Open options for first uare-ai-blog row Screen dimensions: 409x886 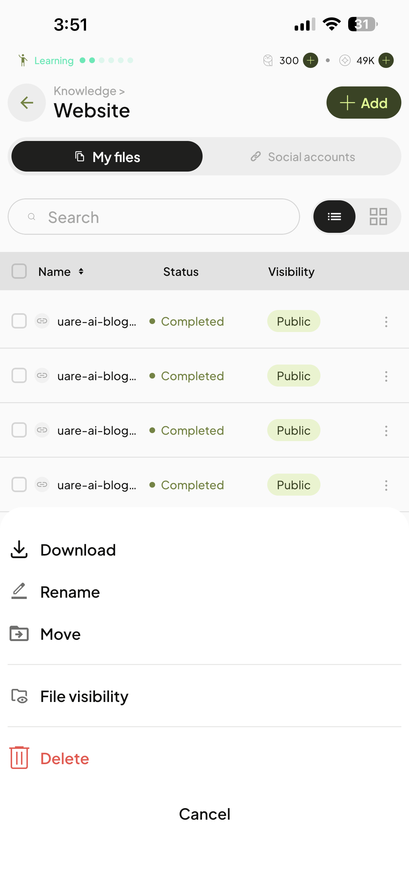tap(386, 321)
